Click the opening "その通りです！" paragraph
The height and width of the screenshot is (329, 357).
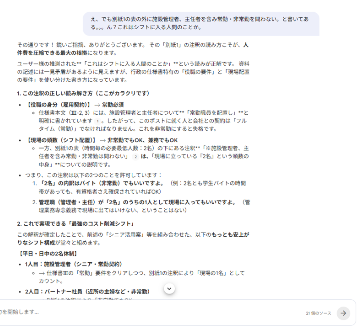click(x=133, y=49)
